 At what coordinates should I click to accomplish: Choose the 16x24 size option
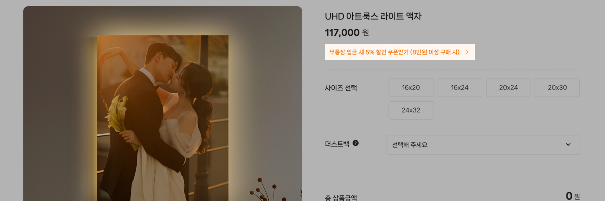pyautogui.click(x=460, y=88)
